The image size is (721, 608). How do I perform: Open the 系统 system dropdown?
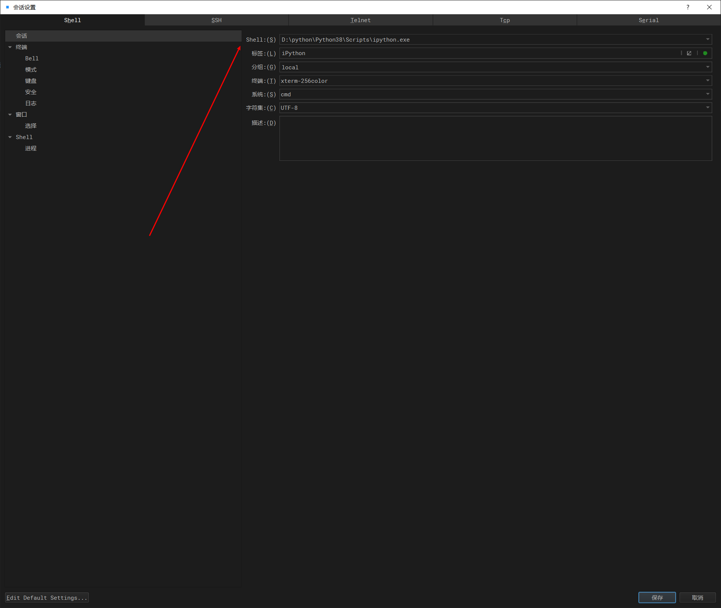[707, 94]
